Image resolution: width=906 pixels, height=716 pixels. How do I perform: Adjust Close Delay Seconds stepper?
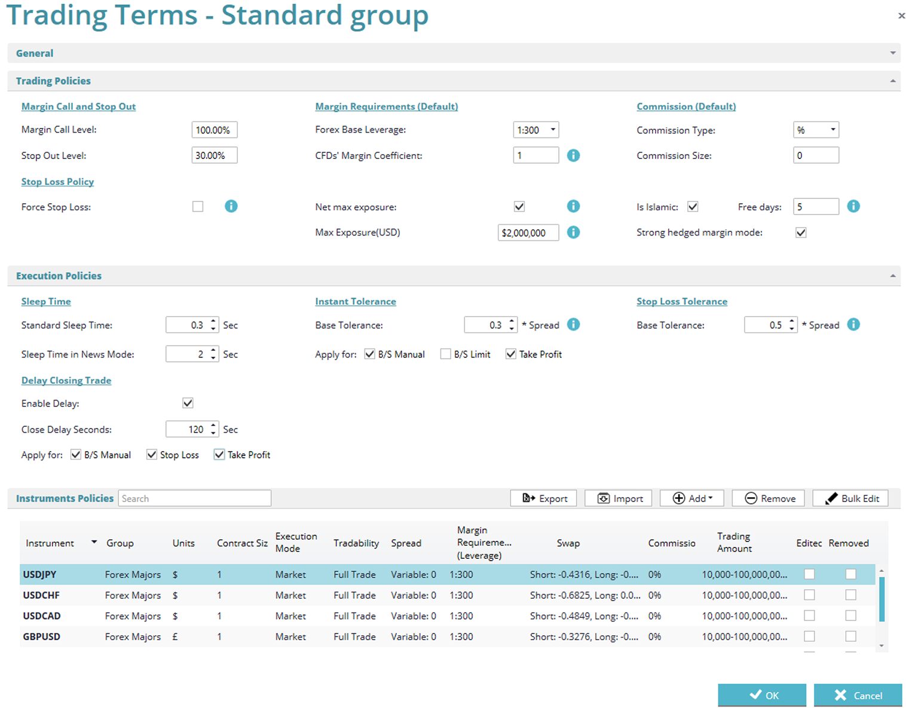tap(213, 429)
